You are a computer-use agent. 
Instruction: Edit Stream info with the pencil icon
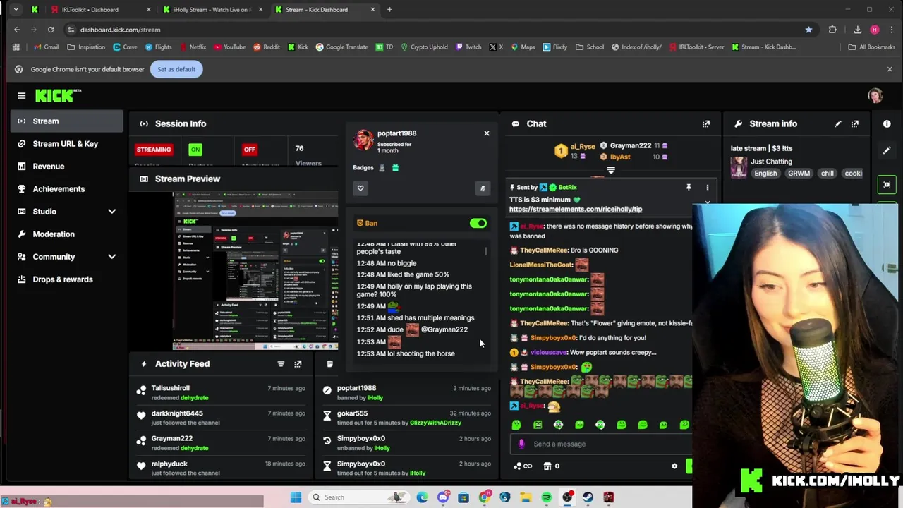(x=837, y=123)
